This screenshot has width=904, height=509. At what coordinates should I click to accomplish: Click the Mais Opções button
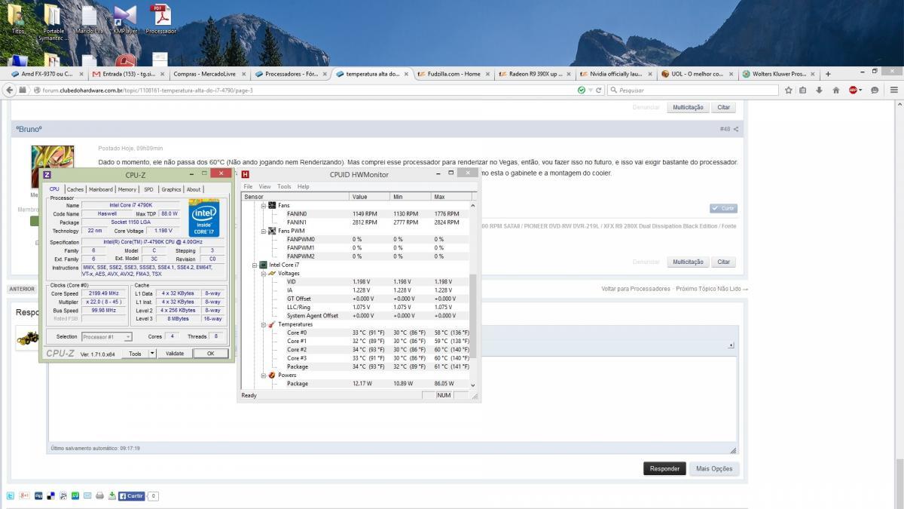point(714,468)
